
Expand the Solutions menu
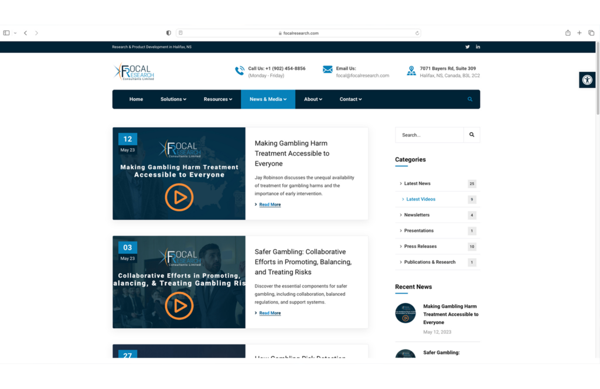pos(173,100)
